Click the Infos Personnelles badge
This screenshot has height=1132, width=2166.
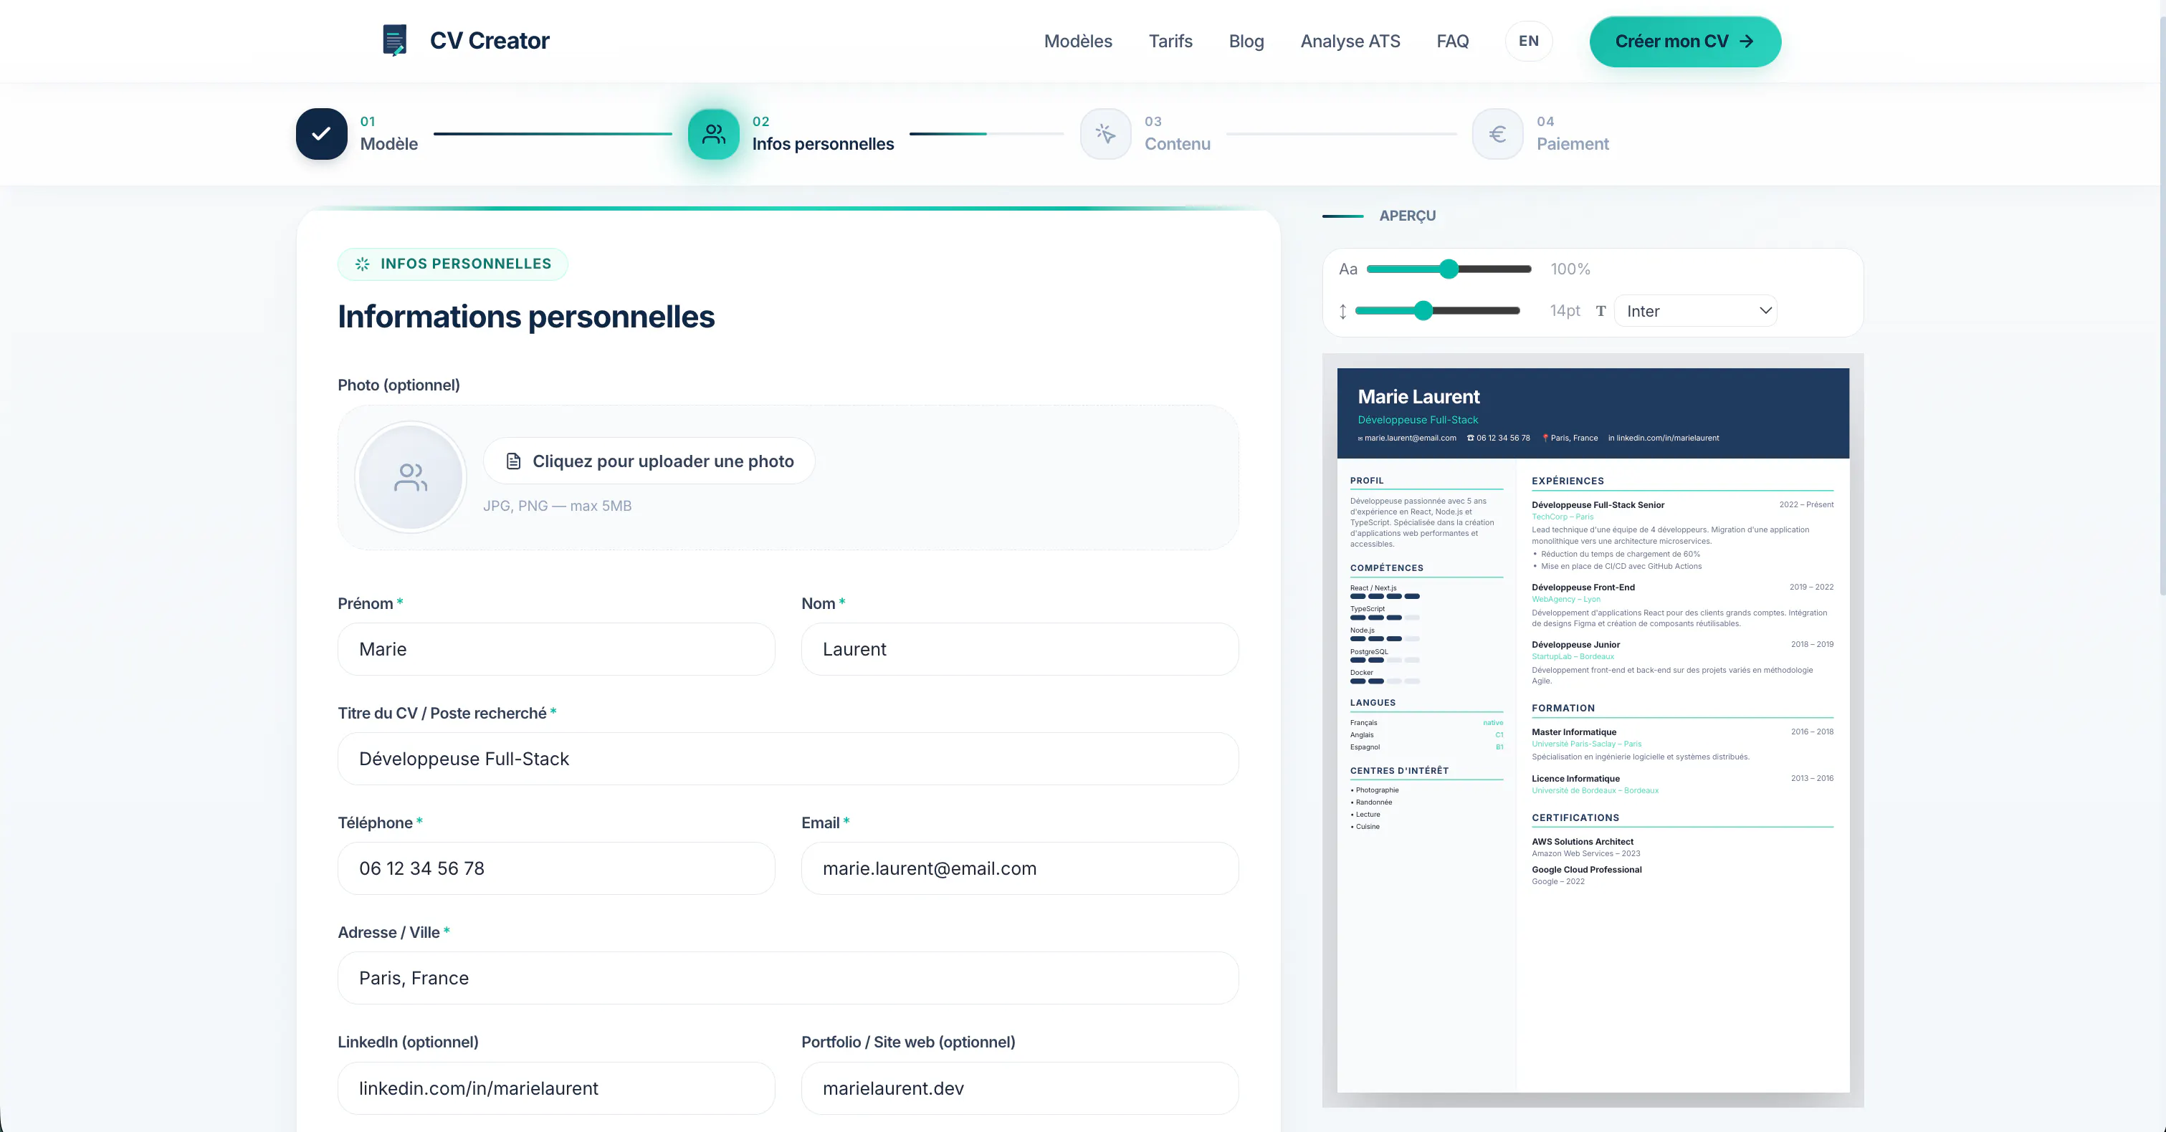pyautogui.click(x=452, y=264)
